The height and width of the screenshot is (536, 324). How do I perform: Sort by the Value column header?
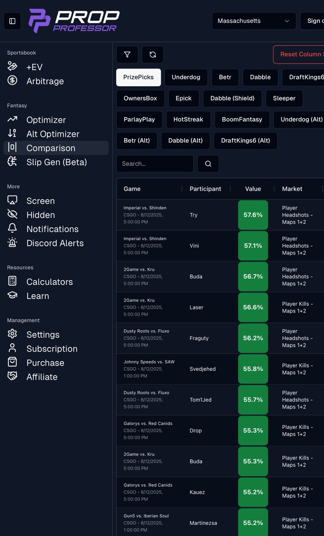pos(253,189)
